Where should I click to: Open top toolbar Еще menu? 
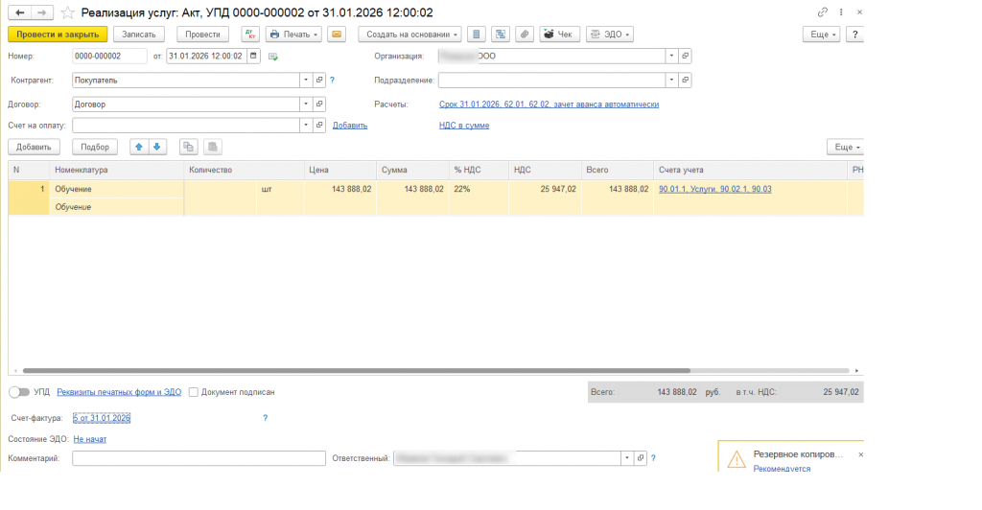(x=821, y=35)
